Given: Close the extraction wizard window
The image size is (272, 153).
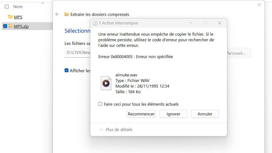Looking at the screenshot, I should (259, 5).
